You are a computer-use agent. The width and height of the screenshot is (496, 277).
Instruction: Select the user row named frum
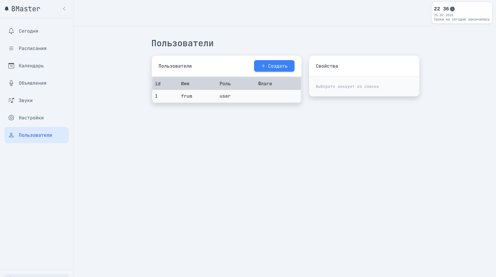(186, 96)
